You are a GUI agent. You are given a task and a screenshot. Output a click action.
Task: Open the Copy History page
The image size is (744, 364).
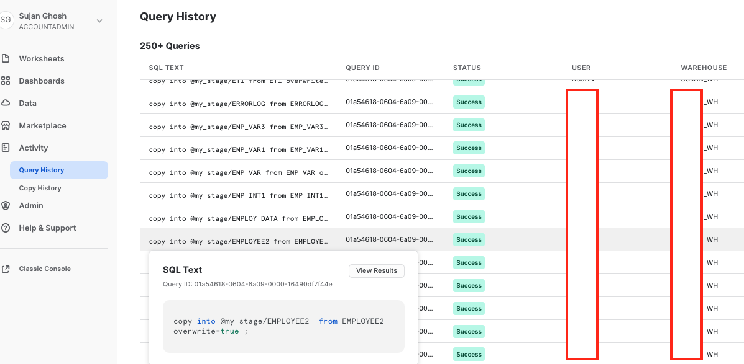tap(40, 188)
